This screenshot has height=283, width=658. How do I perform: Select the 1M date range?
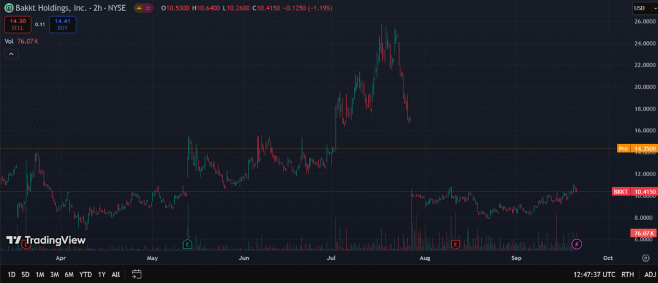(39, 275)
